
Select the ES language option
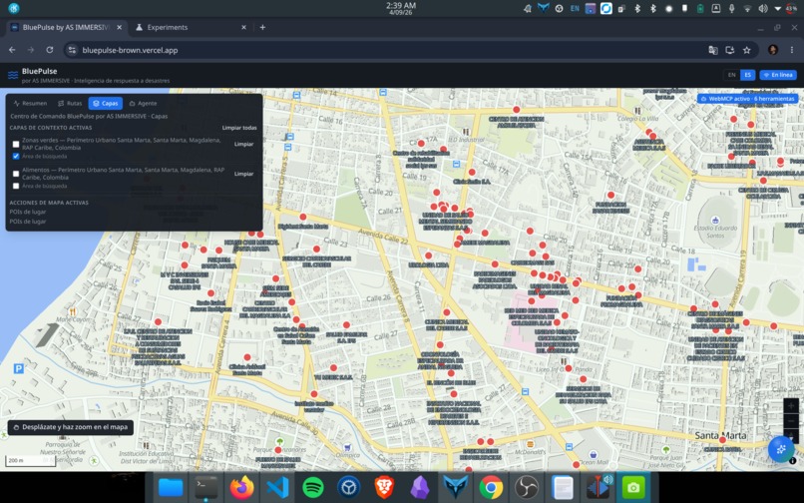(x=747, y=75)
